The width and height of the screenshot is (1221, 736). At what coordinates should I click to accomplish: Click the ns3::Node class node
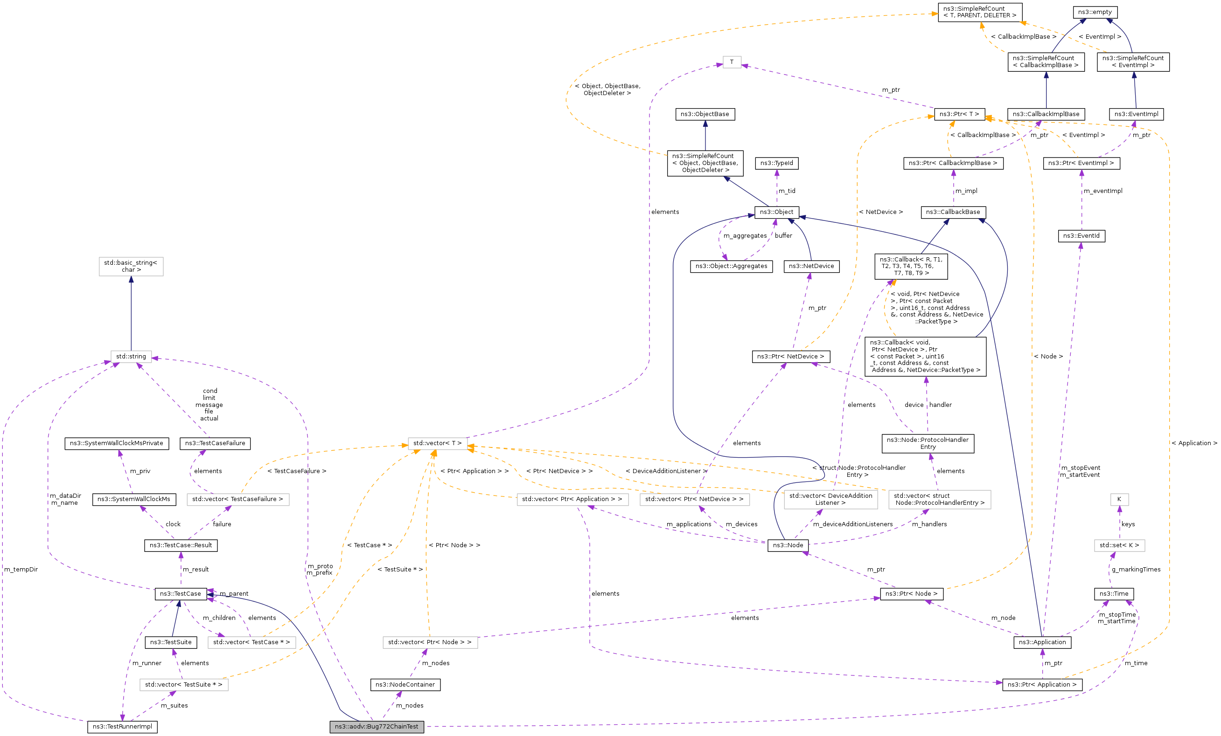(788, 545)
